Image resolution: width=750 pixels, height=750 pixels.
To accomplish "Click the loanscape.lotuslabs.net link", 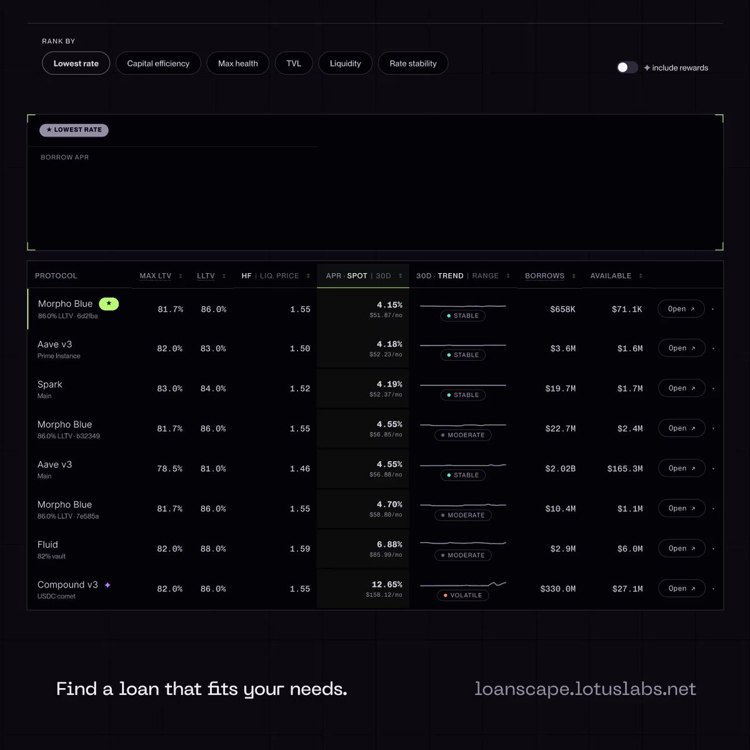I will [585, 689].
